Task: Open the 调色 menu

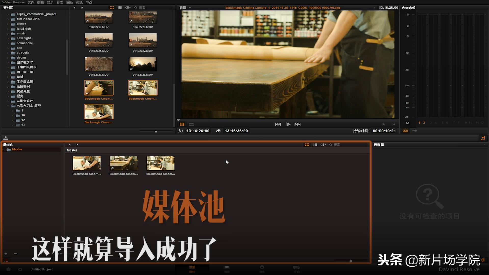Action: point(79,2)
